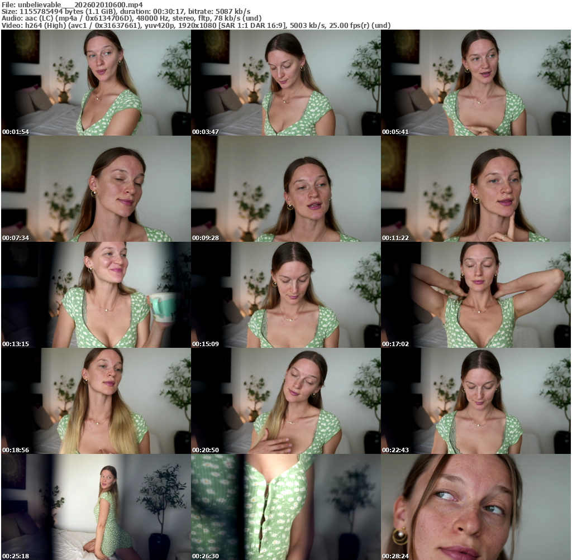The width and height of the screenshot is (572, 560).
Task: Select the 00:09:28 thumbnail
Action: [x=285, y=189]
